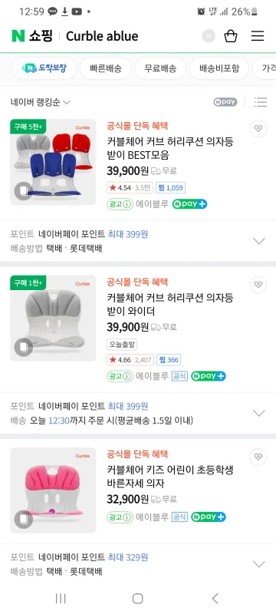Expand point details under first product
Image resolution: width=276 pixels, height=614 pixels.
pos(259,241)
